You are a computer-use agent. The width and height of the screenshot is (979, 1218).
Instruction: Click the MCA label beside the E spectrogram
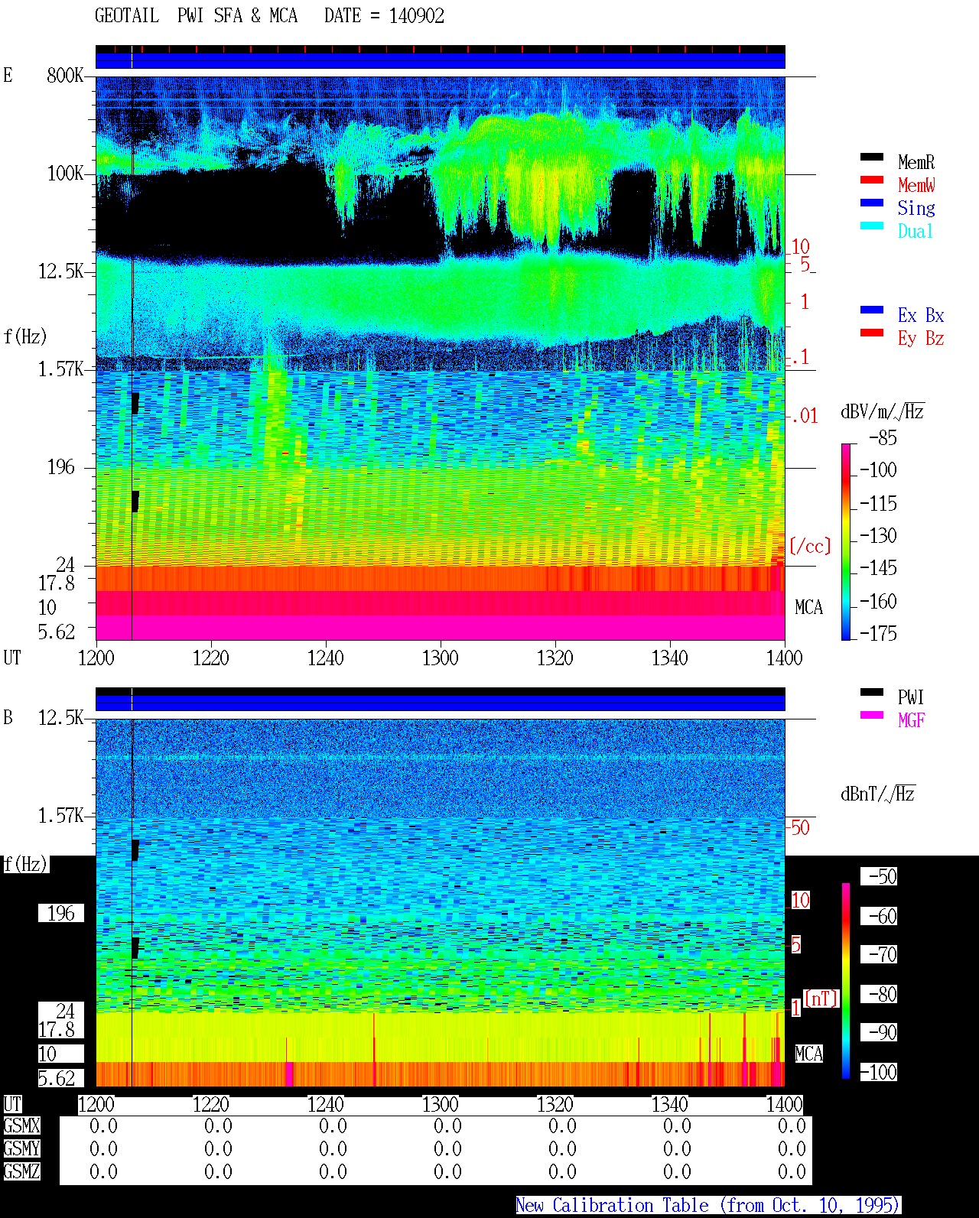(808, 608)
